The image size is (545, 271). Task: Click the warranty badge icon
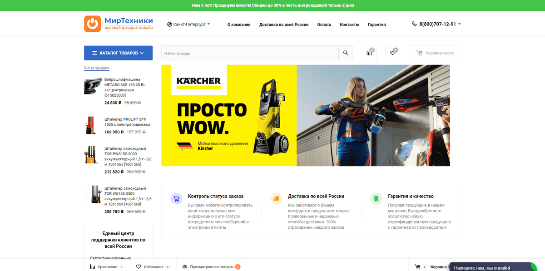click(376, 199)
